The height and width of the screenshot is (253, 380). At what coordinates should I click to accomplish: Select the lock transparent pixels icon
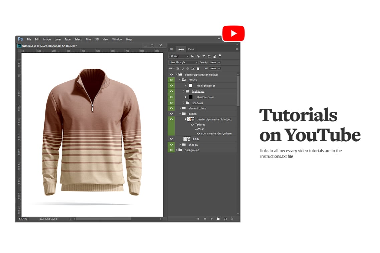pos(178,68)
